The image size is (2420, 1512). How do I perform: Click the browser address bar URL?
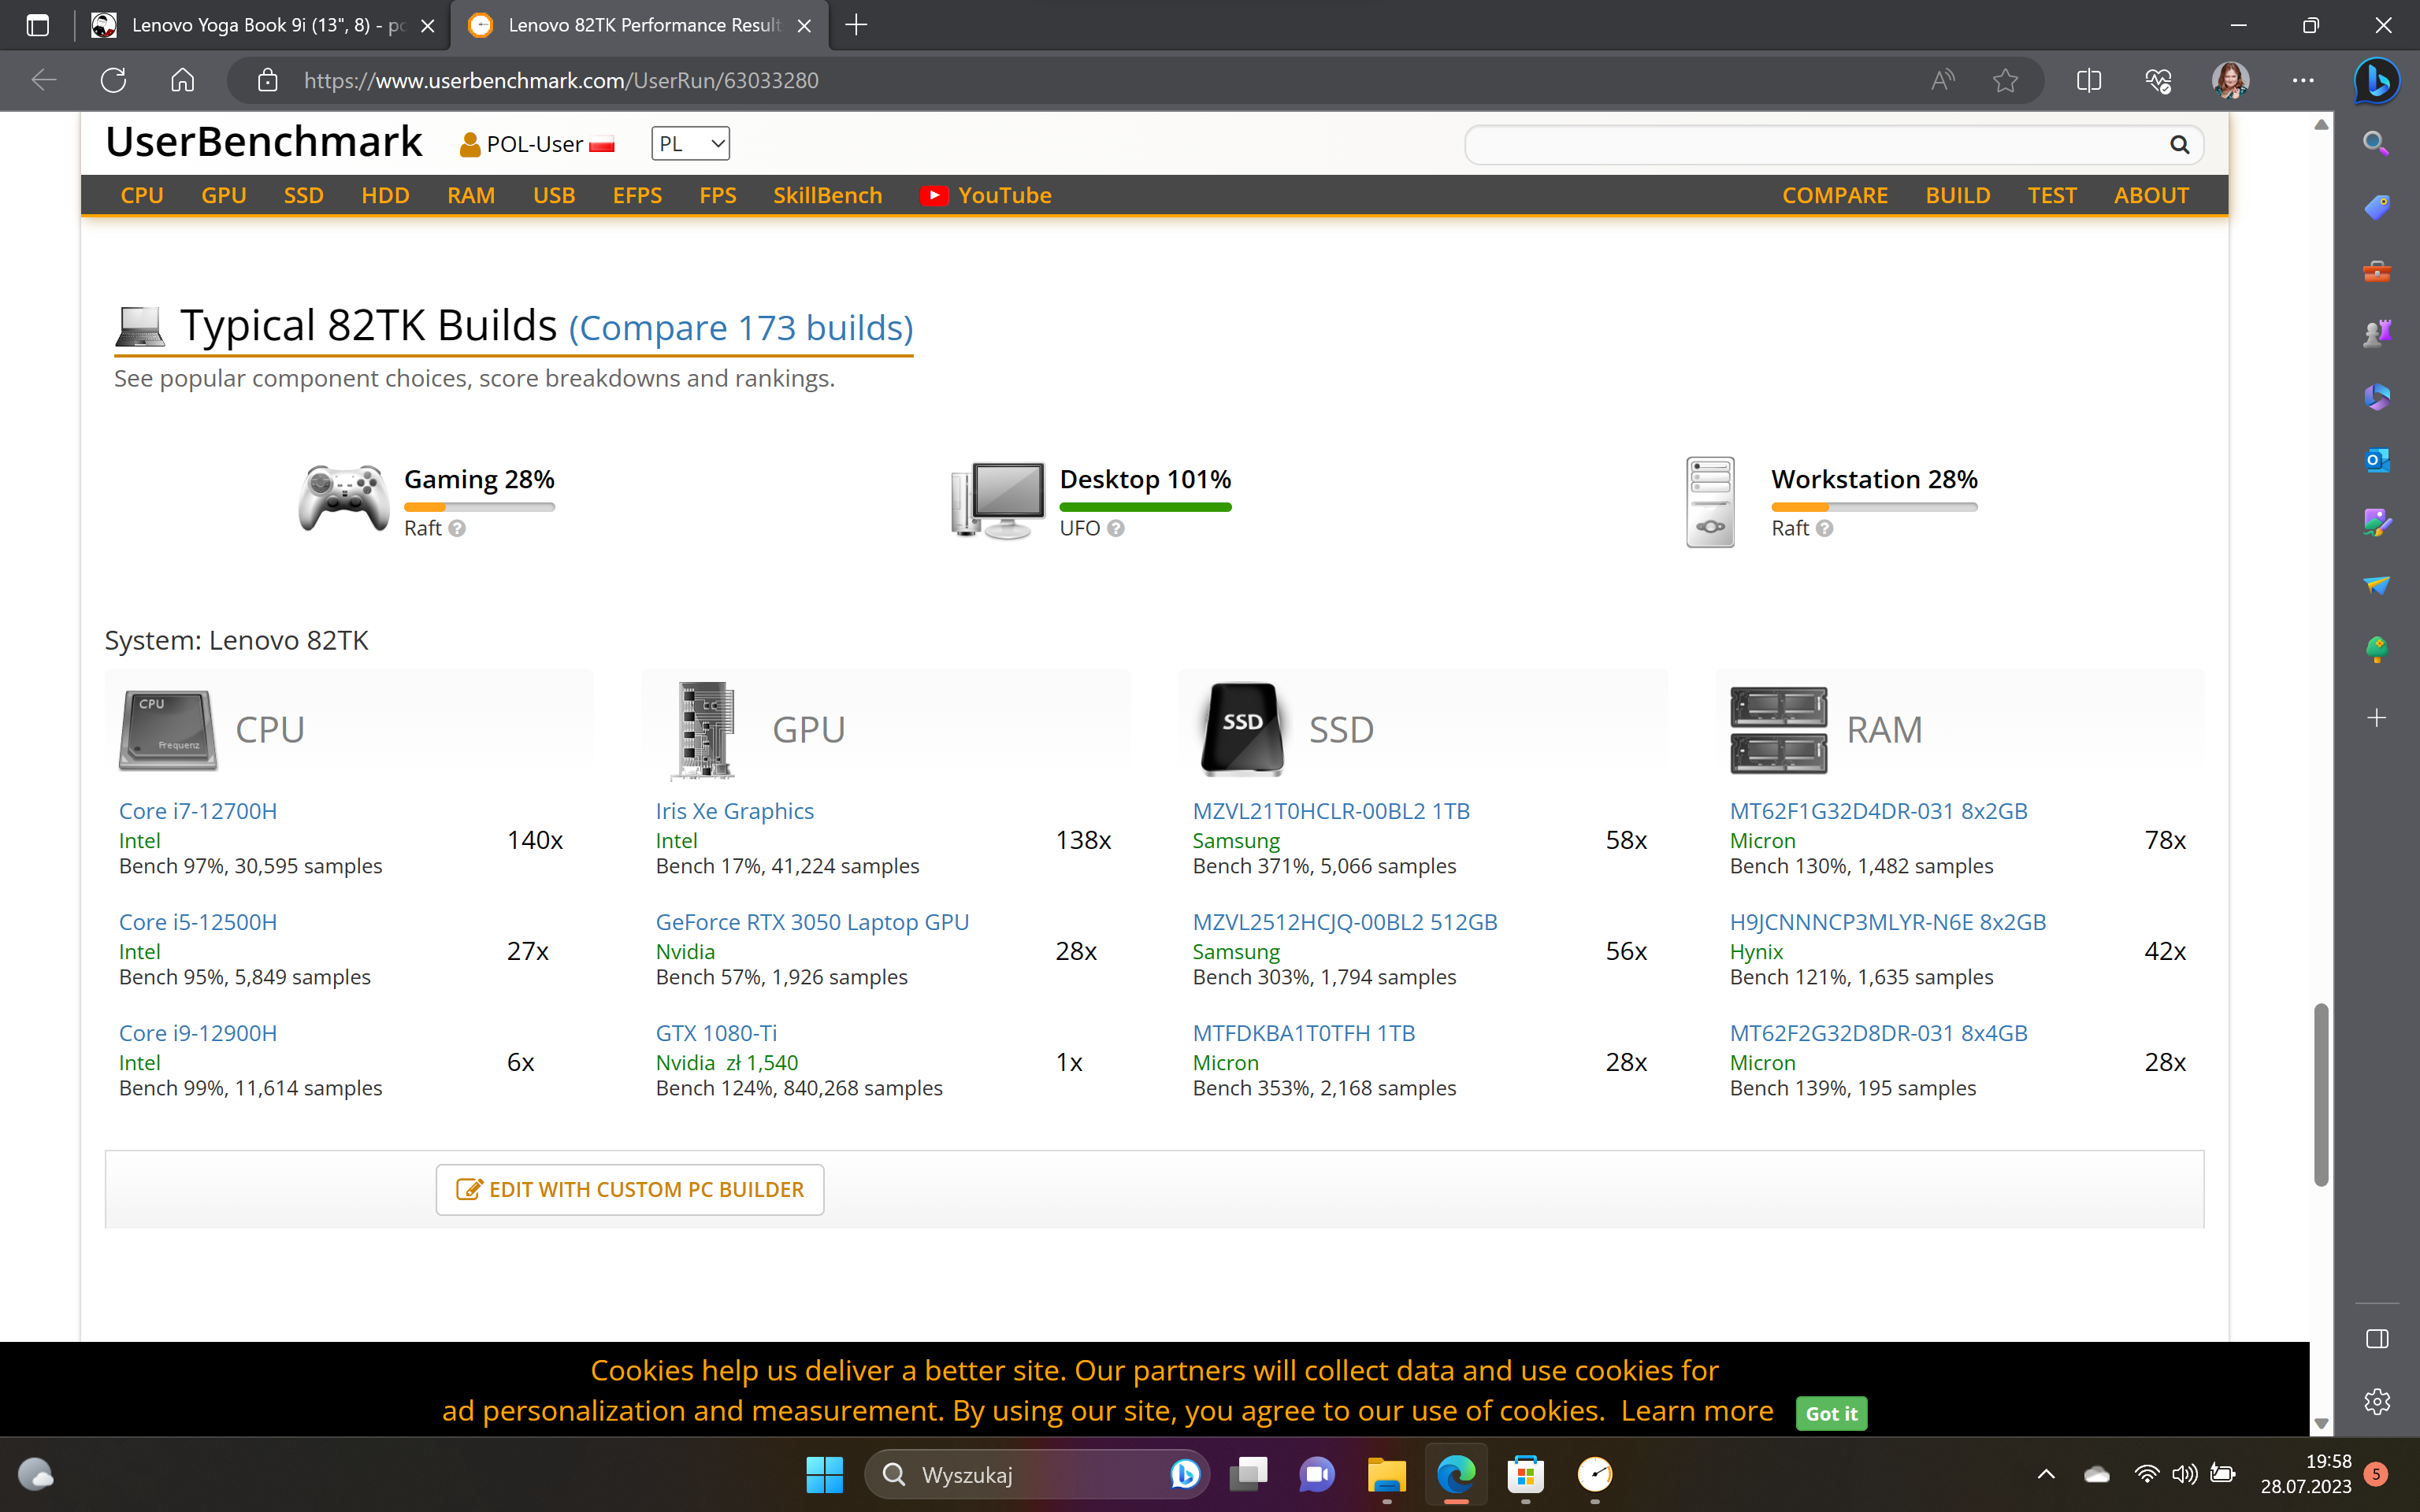tap(561, 80)
